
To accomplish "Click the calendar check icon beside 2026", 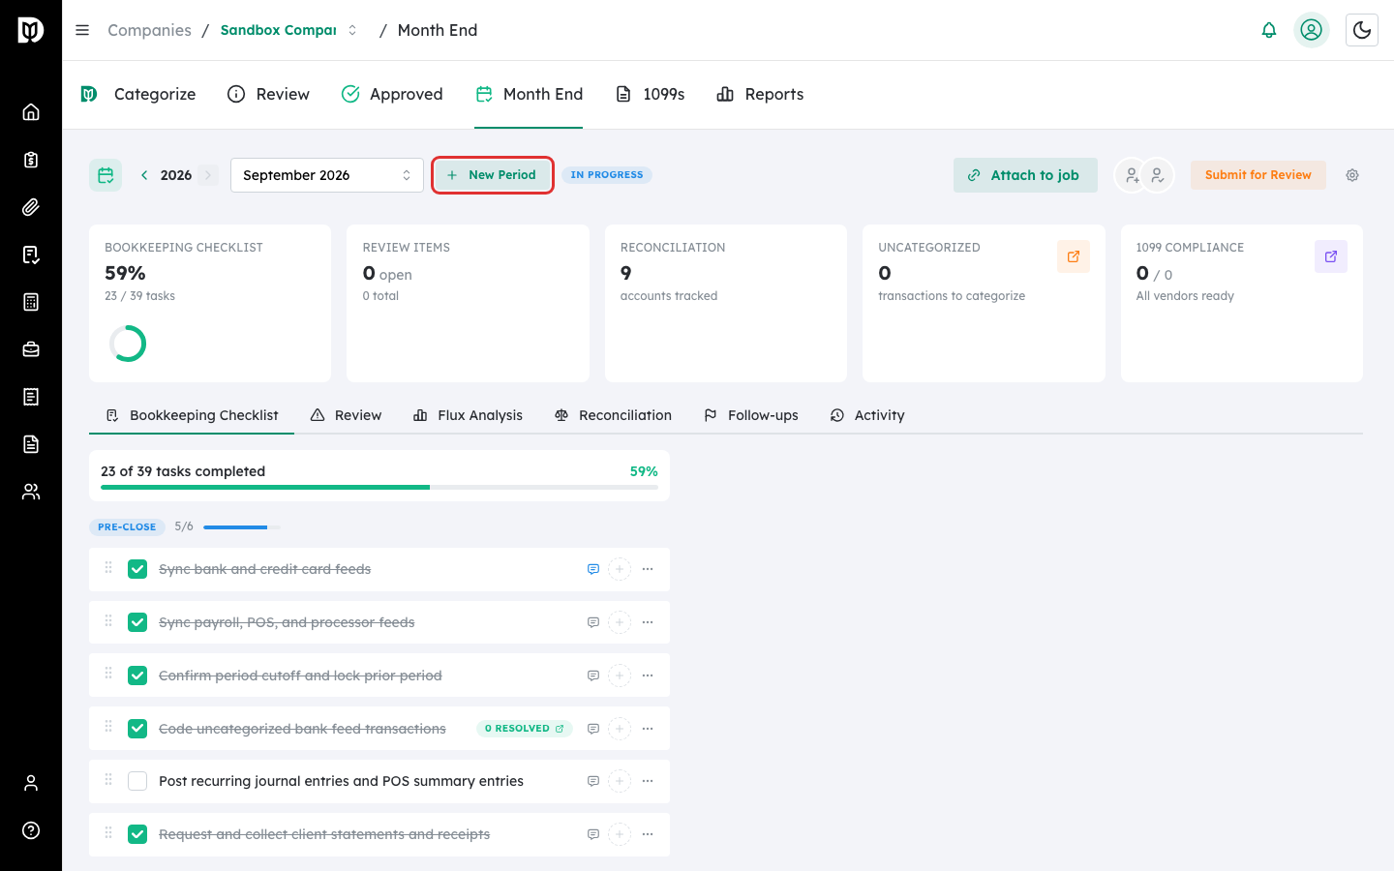I will [106, 175].
